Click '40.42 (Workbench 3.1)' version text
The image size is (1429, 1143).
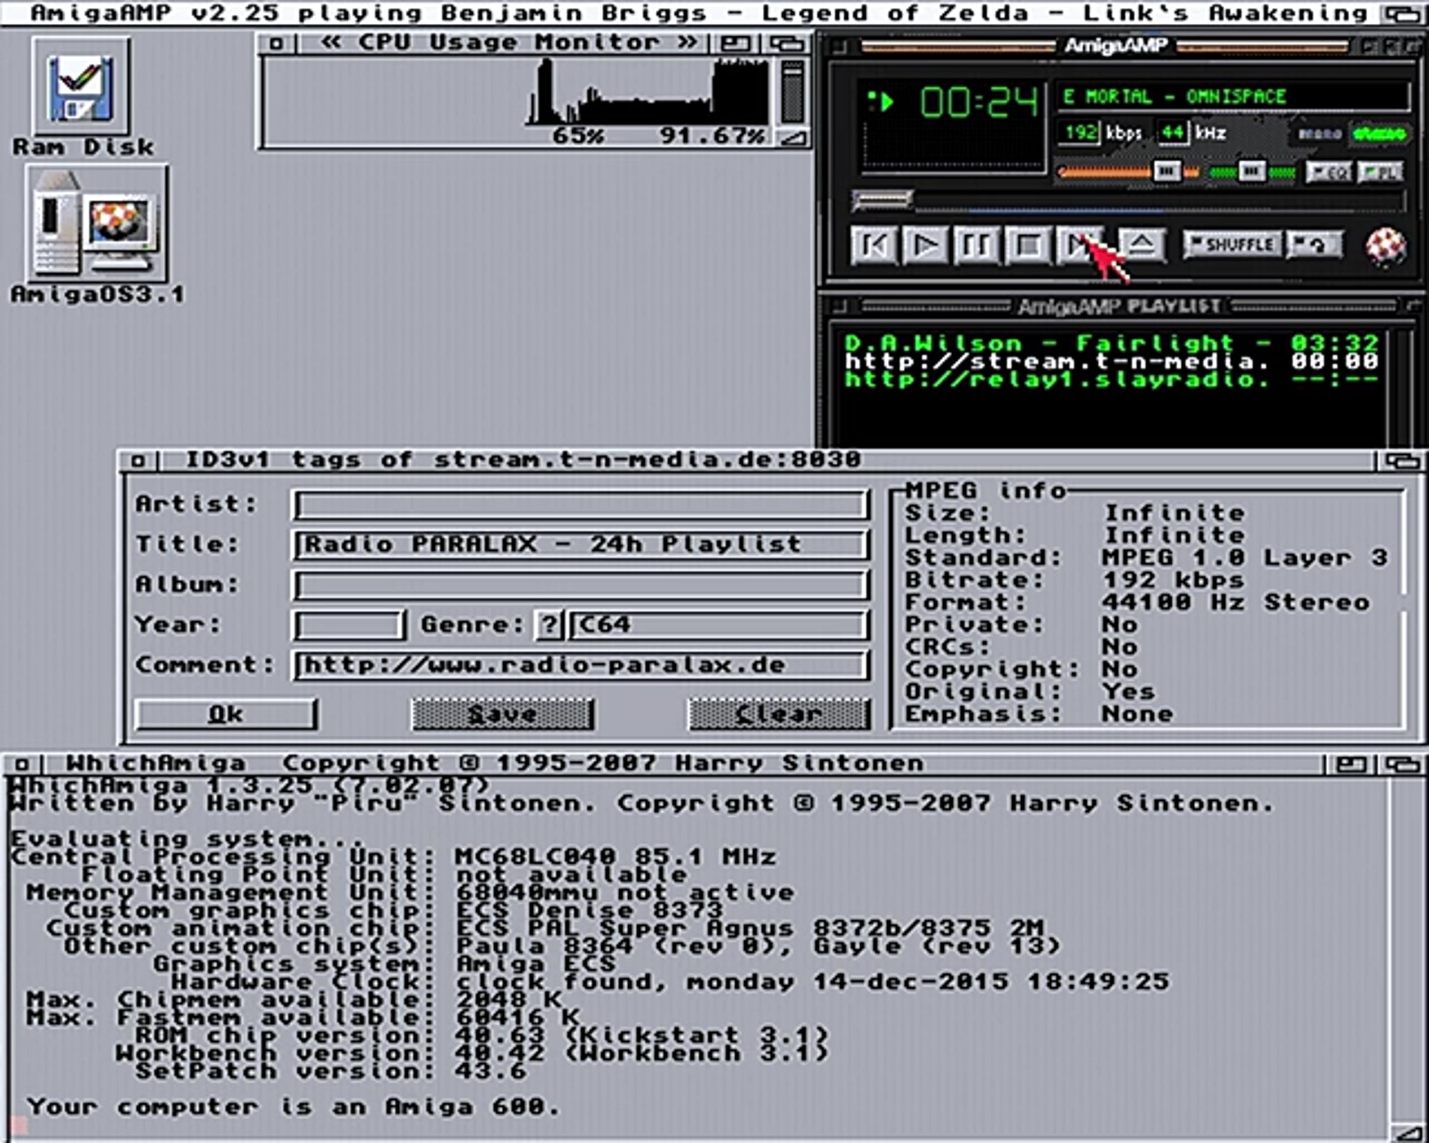642,1053
